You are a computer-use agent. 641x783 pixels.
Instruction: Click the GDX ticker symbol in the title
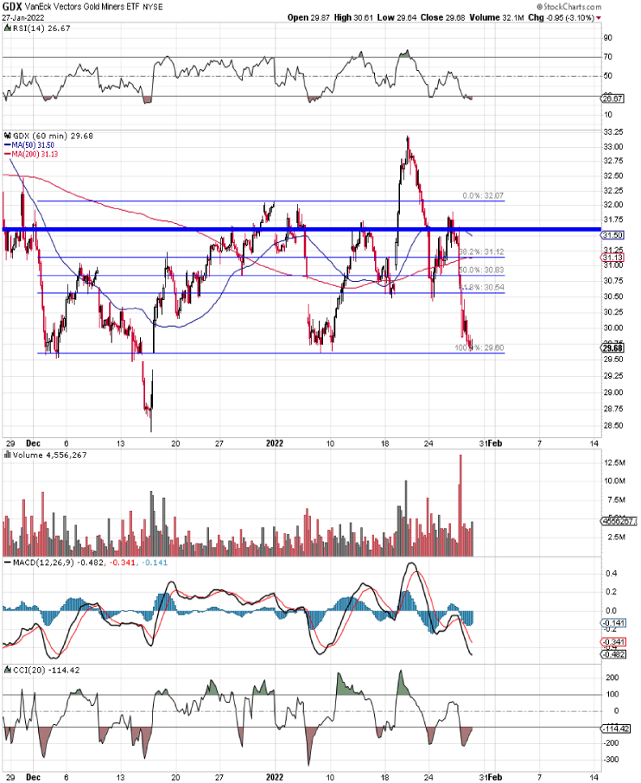(11, 5)
